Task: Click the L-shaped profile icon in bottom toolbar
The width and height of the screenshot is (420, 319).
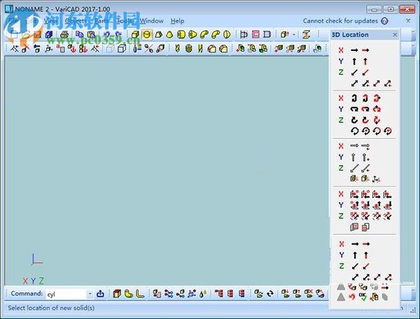Action: pos(140,294)
